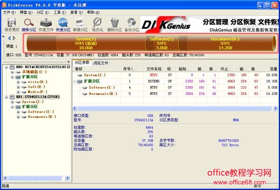Viewport: 280px width, 190px height.
Task: Select System(J:) row in partition table
Action: 176,75
